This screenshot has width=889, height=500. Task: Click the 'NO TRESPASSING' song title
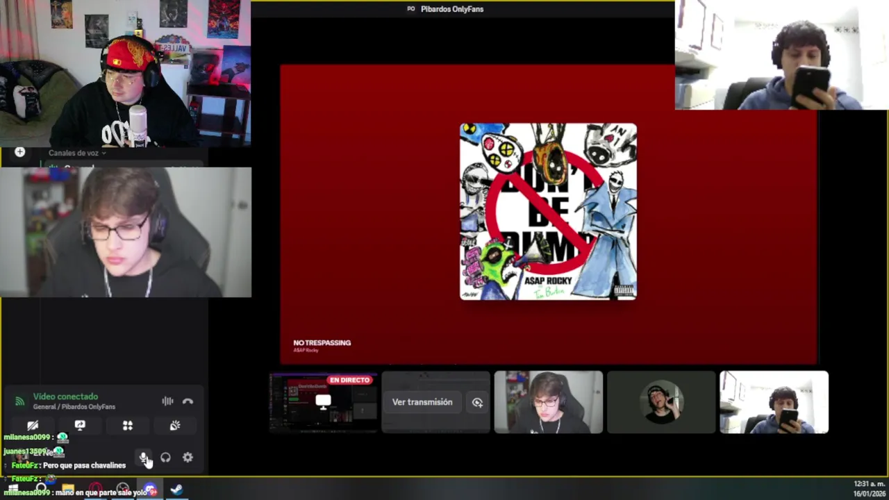[322, 342]
